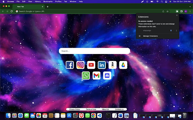193x120 pixels.
Task: Open Terminal from the Dock
Action: [x=108, y=115]
